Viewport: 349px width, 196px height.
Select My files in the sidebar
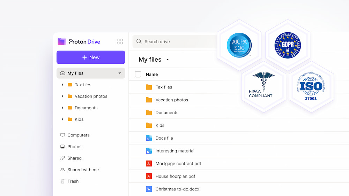[x=91, y=73]
